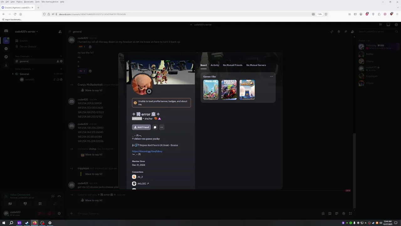Open the Board tab in profile

(x=203, y=65)
